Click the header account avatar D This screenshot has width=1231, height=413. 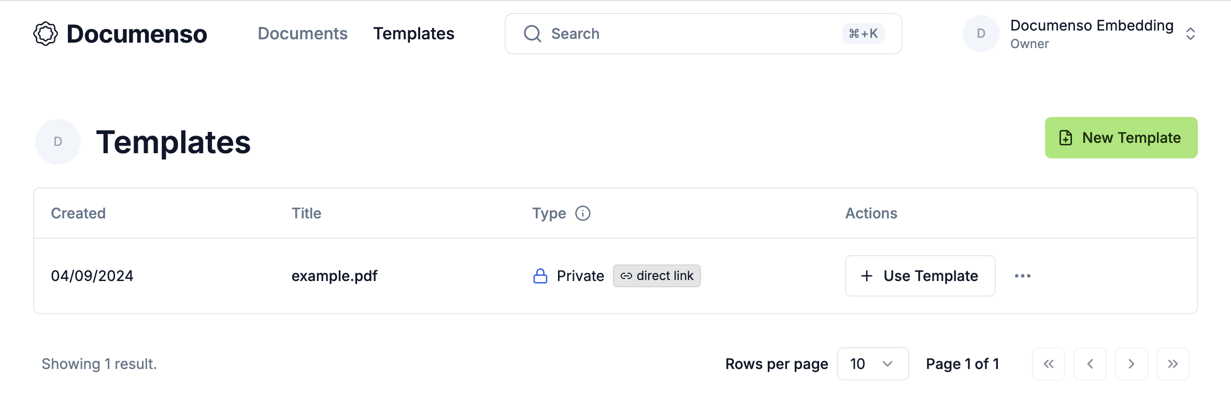[981, 34]
